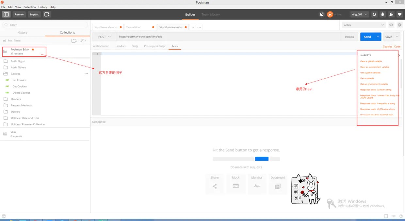Open settings via the wrench icon
This screenshot has width=405, height=221.
click(x=391, y=14)
